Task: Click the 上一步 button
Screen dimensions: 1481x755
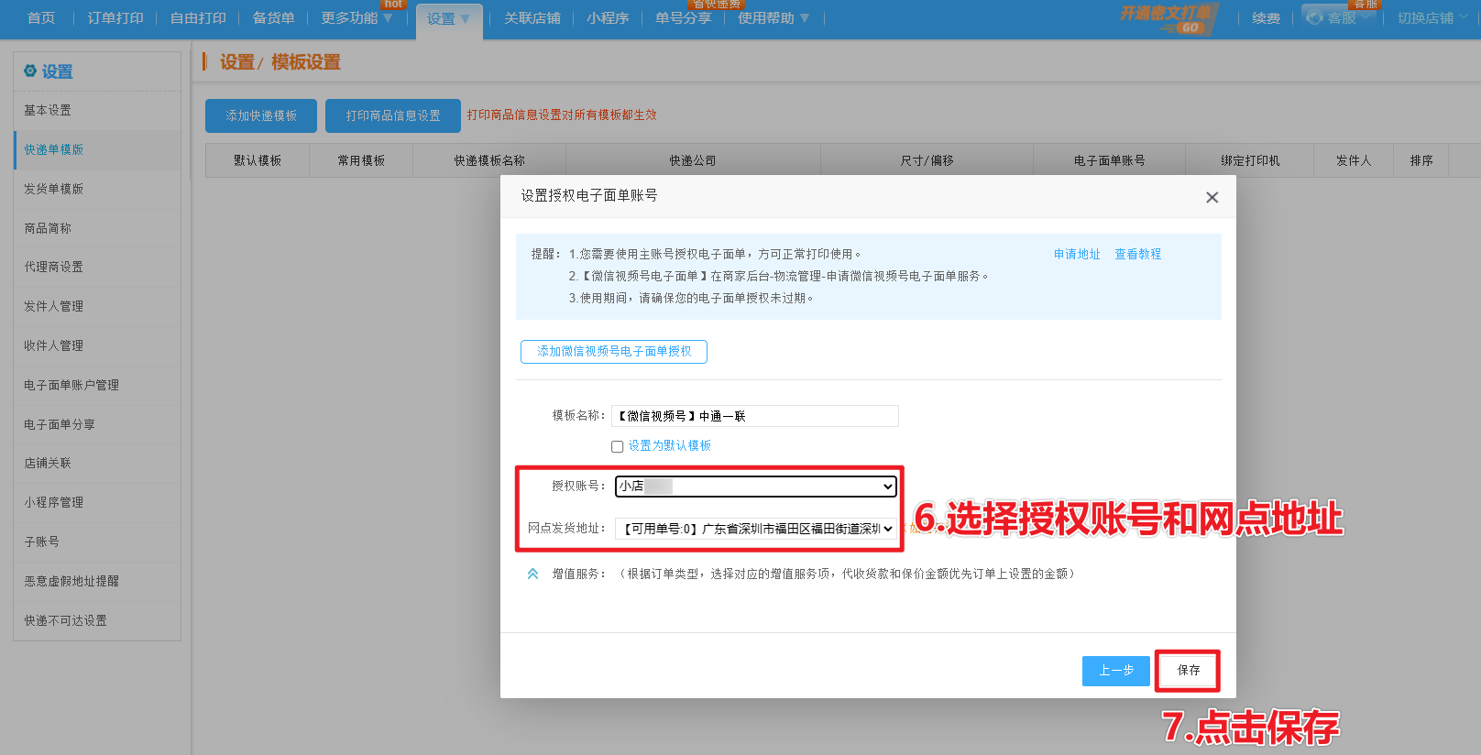Action: click(1116, 671)
